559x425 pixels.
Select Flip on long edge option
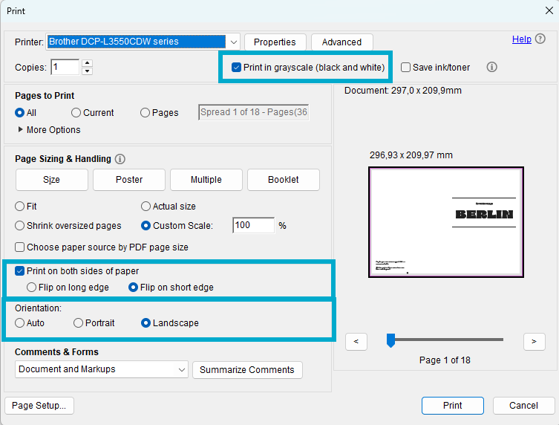31,287
